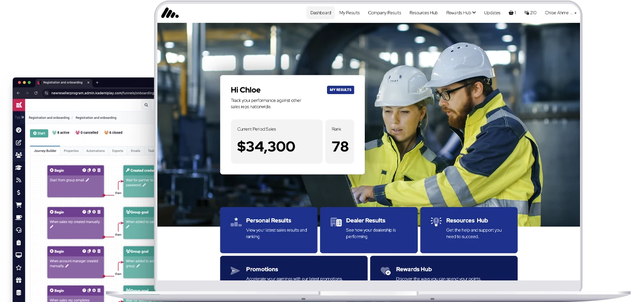Open Company Results in the navigation
631x302 pixels.
tap(384, 13)
